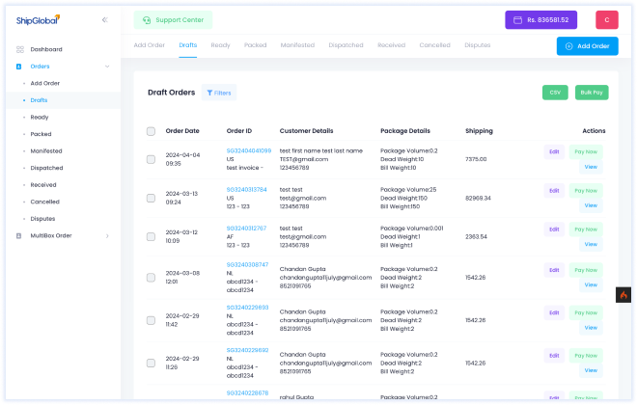The image size is (637, 405).
Task: Select the checkbox for order SG32404041099
Action: [x=151, y=158]
